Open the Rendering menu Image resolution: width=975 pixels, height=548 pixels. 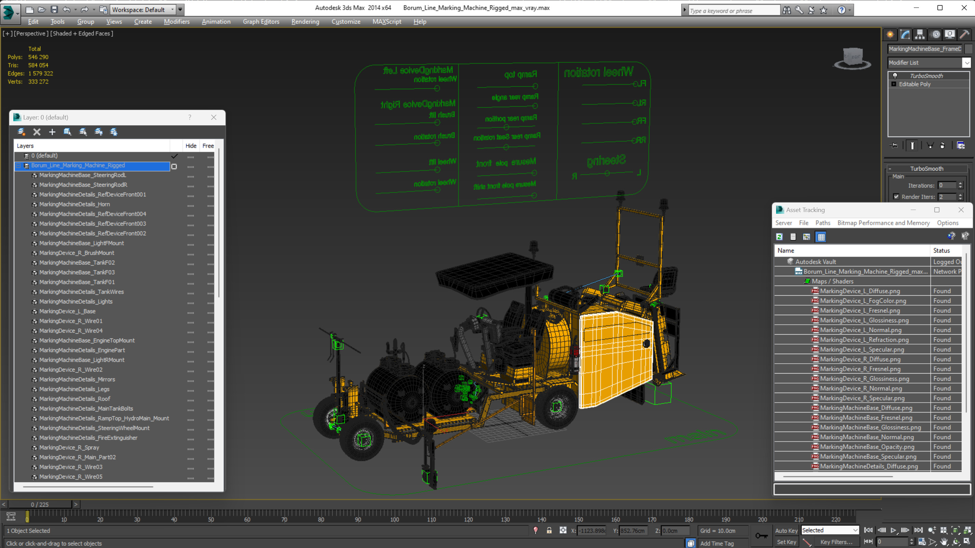coord(305,22)
